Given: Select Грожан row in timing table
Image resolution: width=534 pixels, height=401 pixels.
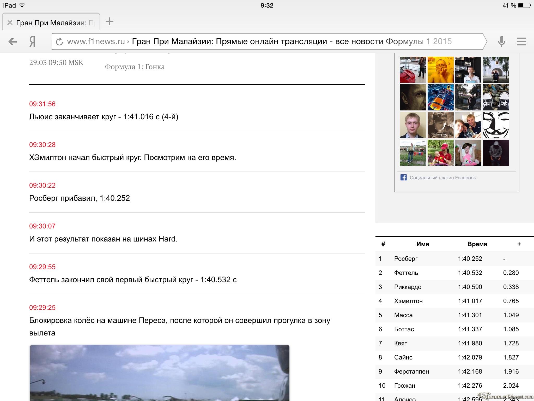Looking at the screenshot, I should [x=455, y=386].
